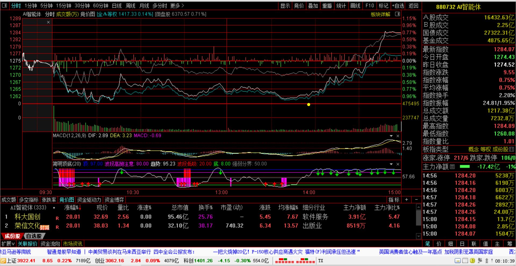Toggle the left sidebar panel icon

pos(4,6)
